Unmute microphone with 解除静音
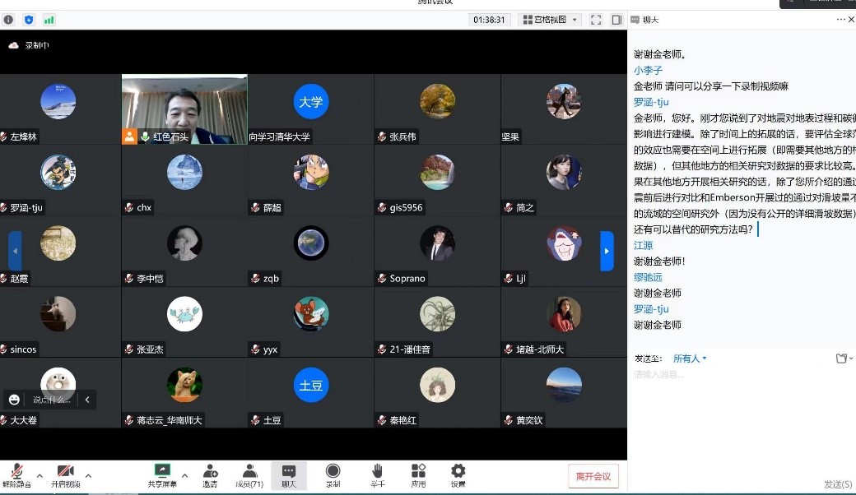Image resolution: width=856 pixels, height=495 pixels. coord(16,473)
